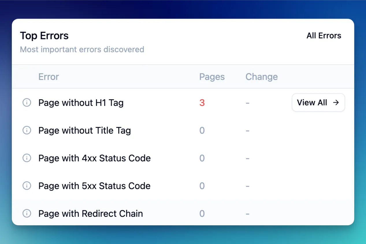
Task: Click the dash in Change for H1 Tag row
Action: (x=248, y=103)
